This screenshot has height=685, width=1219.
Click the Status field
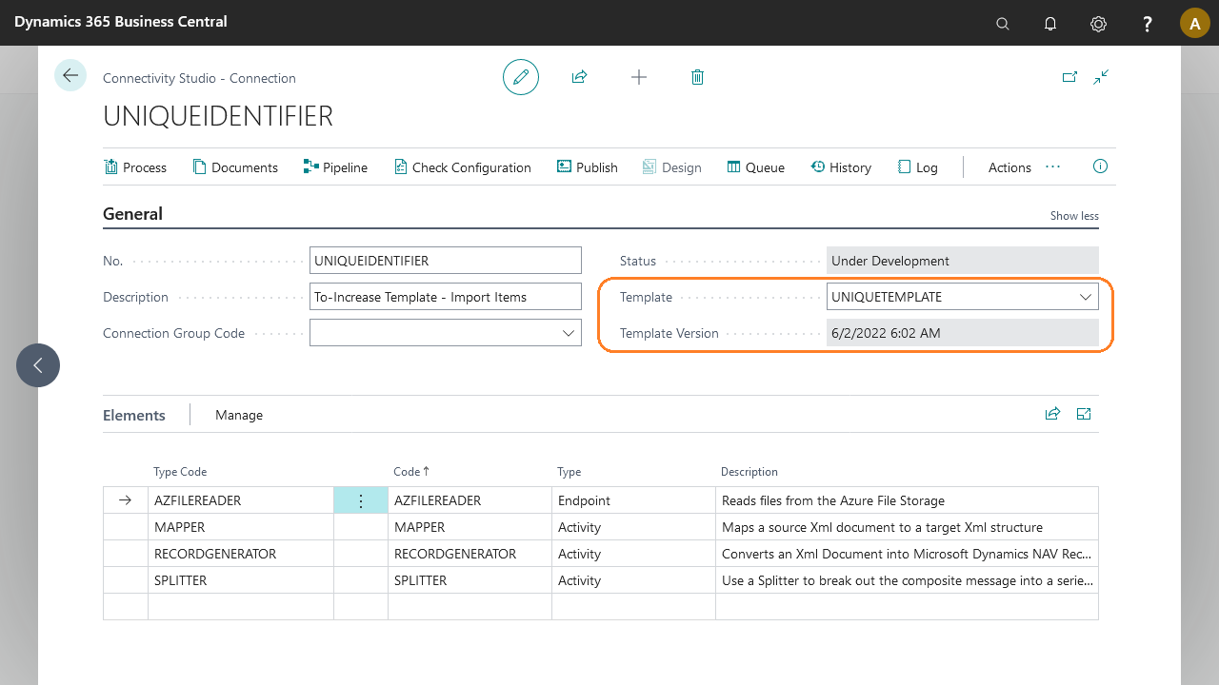963,261
